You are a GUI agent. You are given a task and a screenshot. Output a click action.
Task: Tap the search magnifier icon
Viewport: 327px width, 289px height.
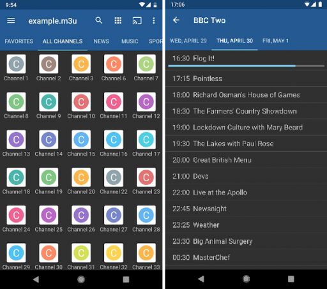point(99,20)
